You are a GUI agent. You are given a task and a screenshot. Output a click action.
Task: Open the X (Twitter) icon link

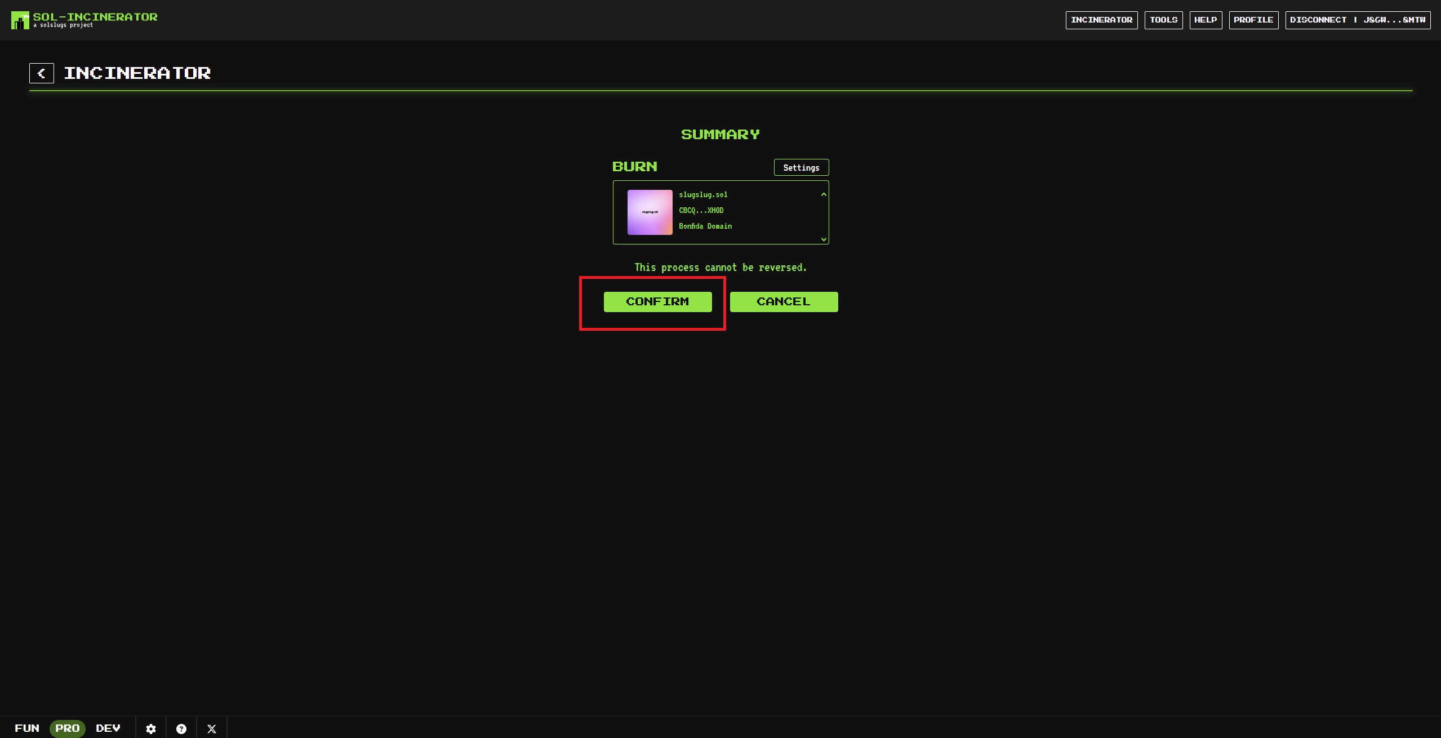click(212, 728)
